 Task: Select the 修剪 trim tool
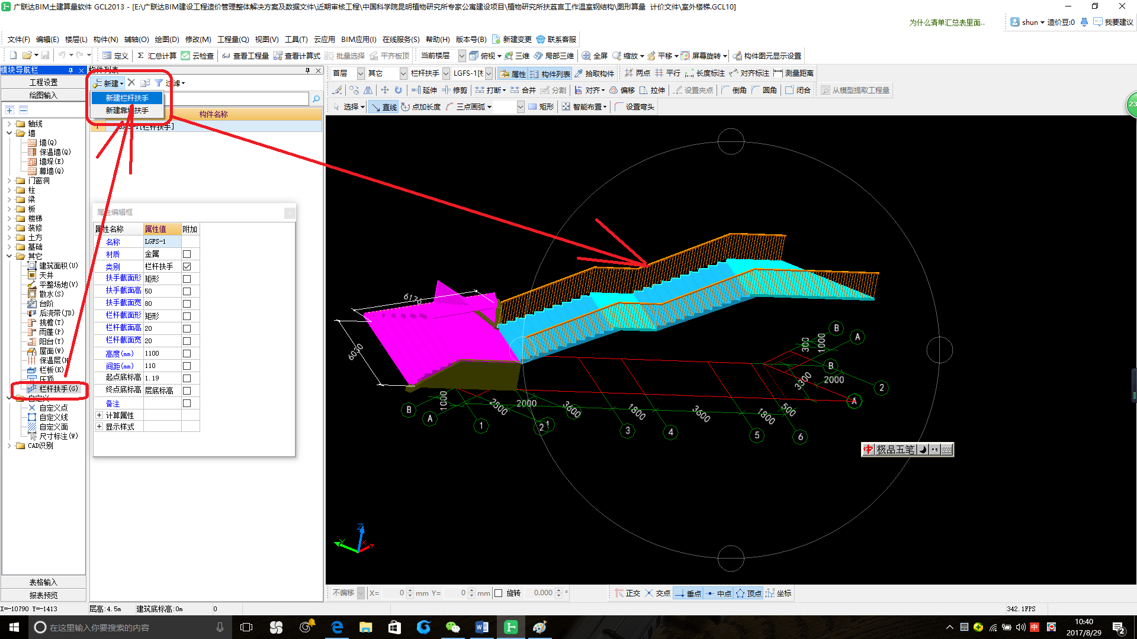pyautogui.click(x=454, y=90)
